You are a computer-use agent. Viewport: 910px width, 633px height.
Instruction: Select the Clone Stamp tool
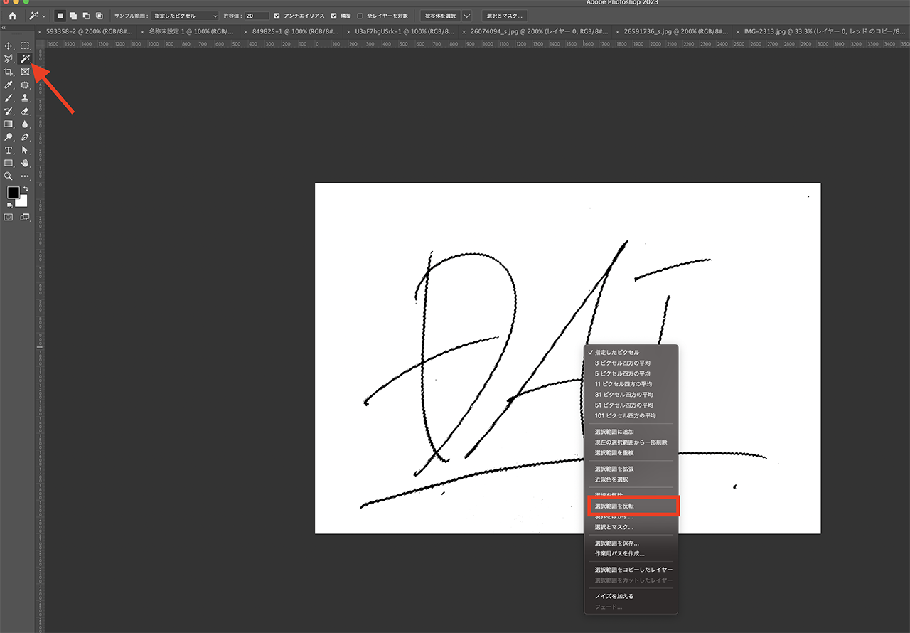pos(25,97)
